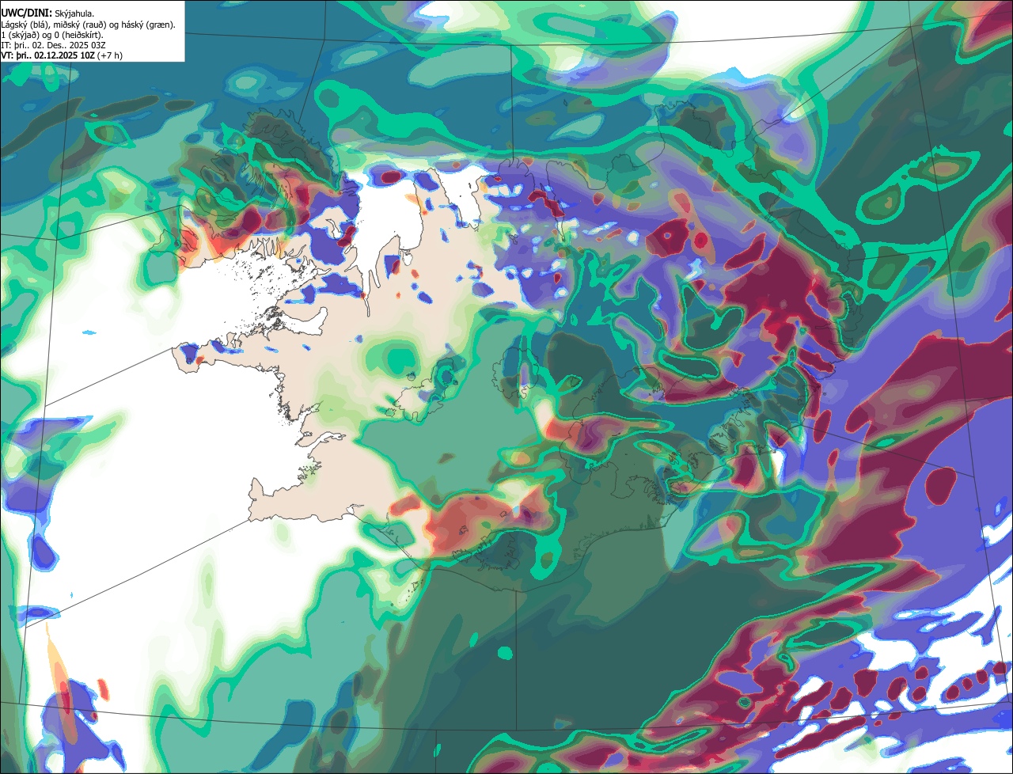Click the 'VT: þri.. 02.12.2025 10Z (+7 h)' line
Screen dimensions: 1013x774
pyautogui.click(x=62, y=55)
